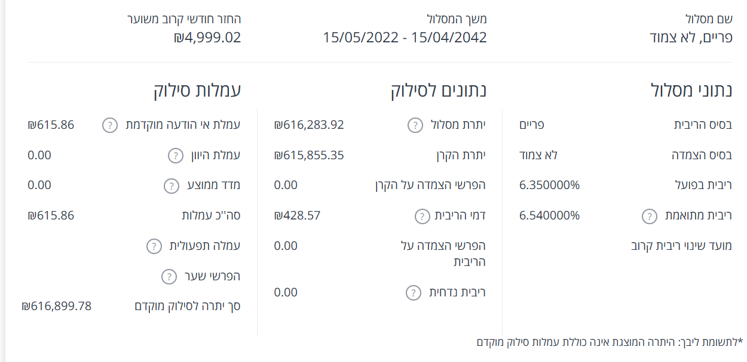Click the total payoff balance ₪616,899.78
Image resolution: width=747 pixels, height=362 pixels.
coord(57,306)
